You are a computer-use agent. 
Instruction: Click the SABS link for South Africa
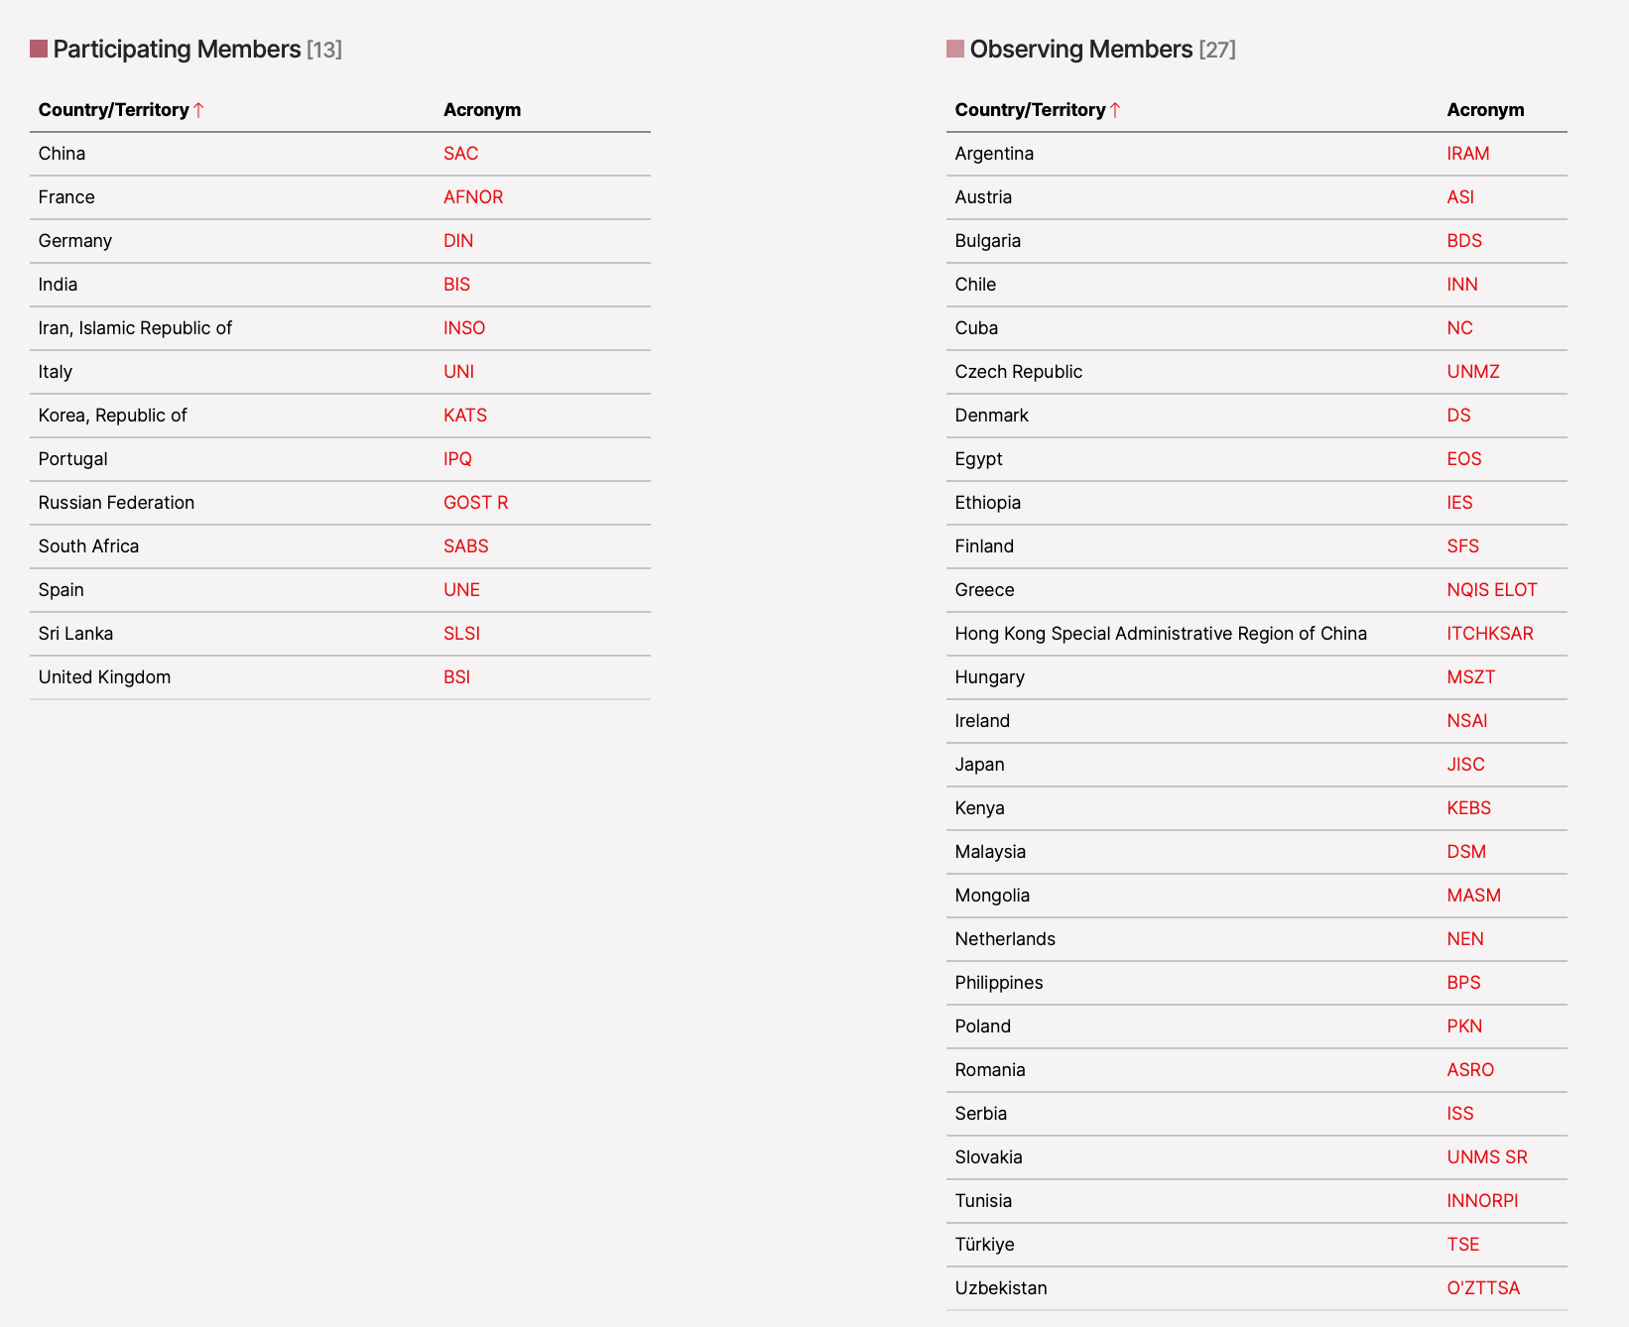click(x=465, y=546)
